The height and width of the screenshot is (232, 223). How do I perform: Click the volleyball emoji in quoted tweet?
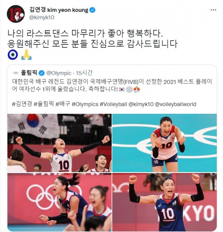(x=129, y=89)
